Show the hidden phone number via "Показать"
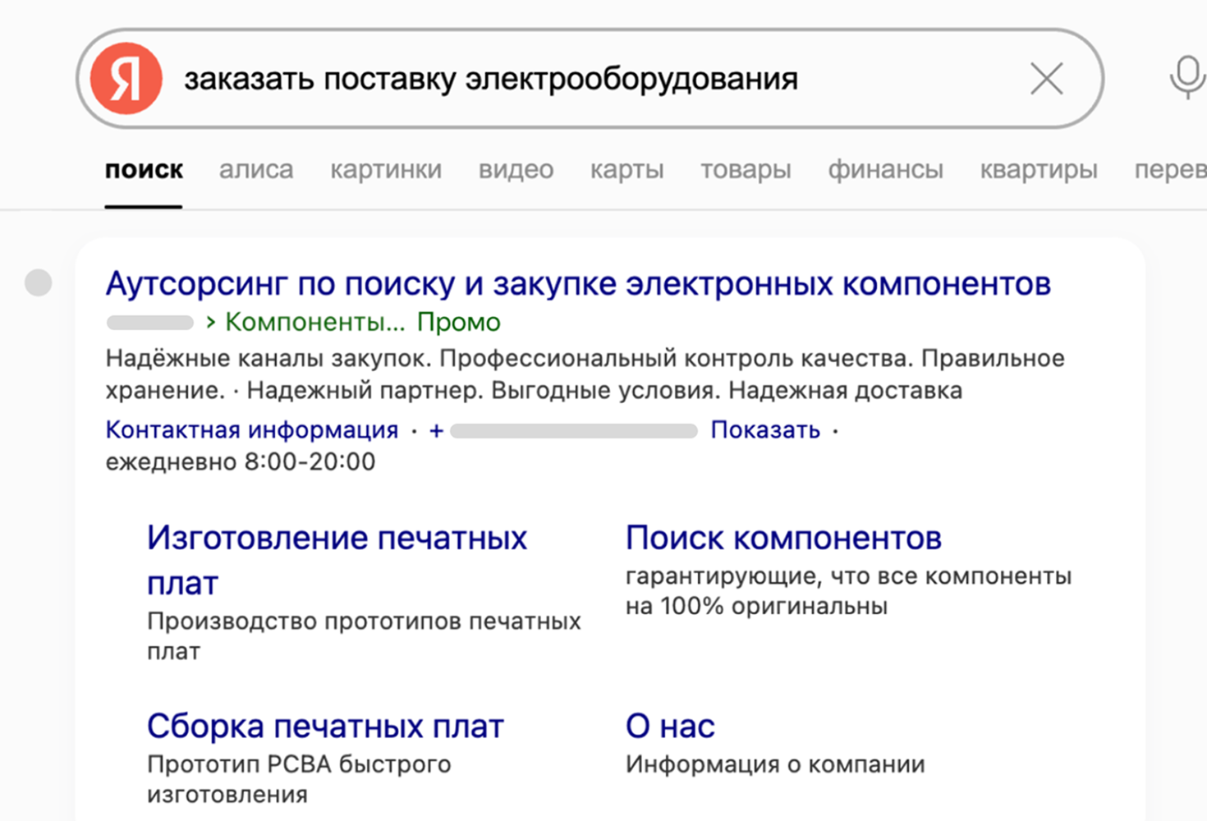The width and height of the screenshot is (1207, 821). [x=764, y=430]
